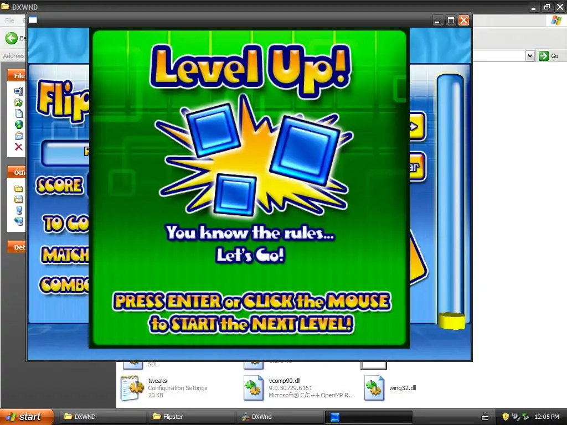567x425 pixels.
Task: Select the wing32.dll file icon
Action: tap(374, 388)
